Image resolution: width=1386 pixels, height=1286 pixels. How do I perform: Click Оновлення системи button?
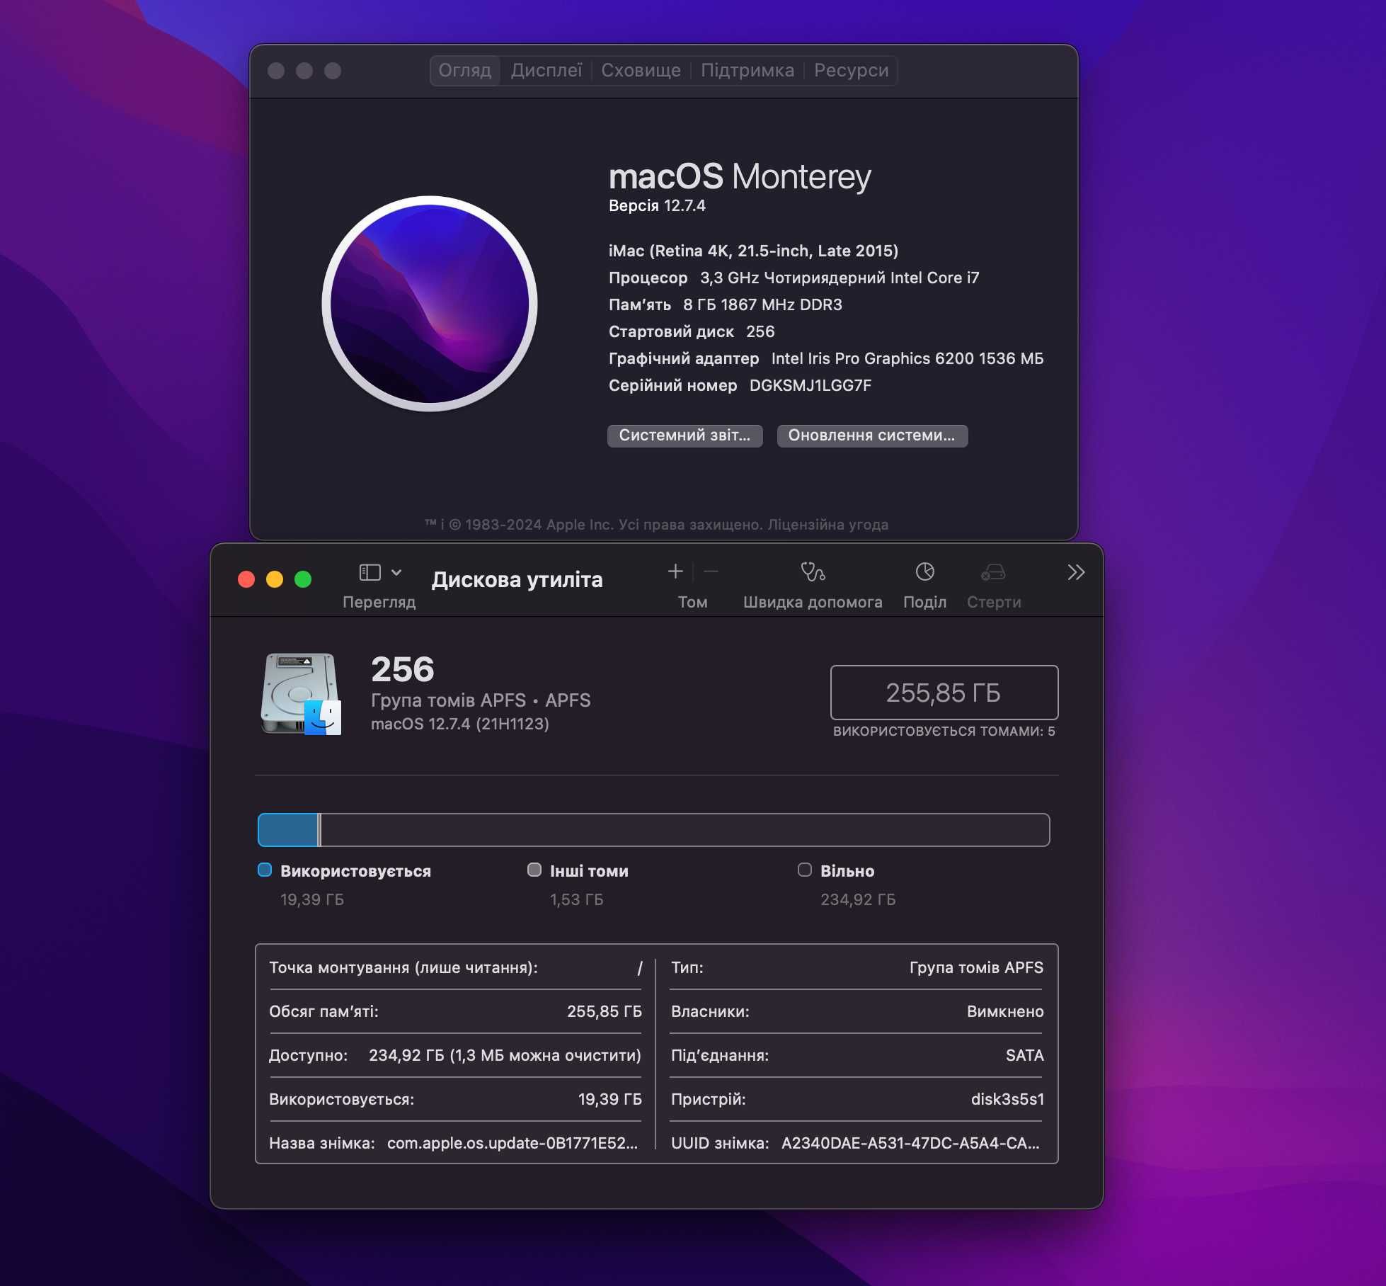[872, 436]
